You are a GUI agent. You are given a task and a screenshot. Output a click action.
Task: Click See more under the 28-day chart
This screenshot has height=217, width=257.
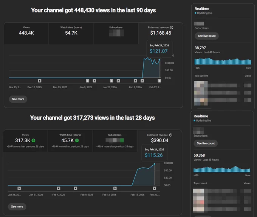pyautogui.click(x=17, y=207)
